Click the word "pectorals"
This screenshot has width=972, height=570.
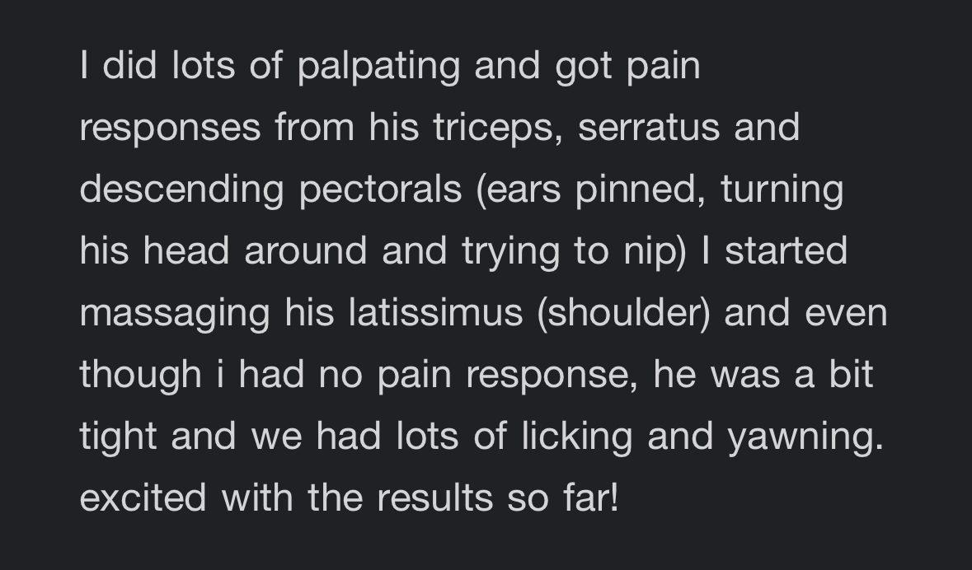[x=380, y=189]
